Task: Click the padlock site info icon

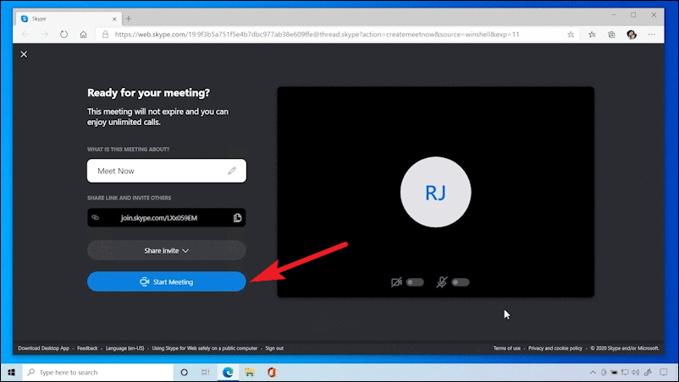Action: (x=105, y=35)
